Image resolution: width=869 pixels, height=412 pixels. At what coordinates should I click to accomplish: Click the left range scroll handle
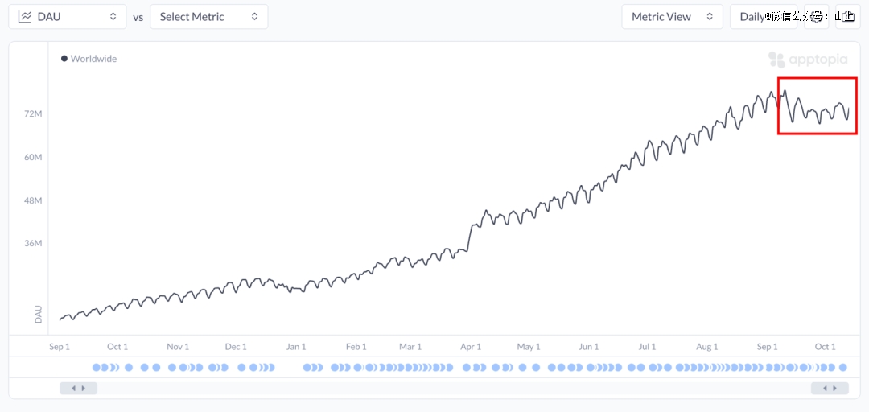[78, 388]
